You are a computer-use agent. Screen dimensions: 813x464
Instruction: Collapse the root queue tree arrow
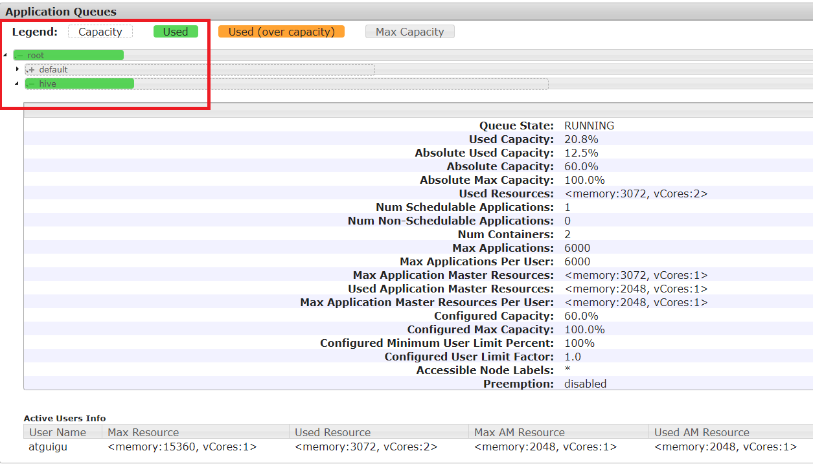6,55
